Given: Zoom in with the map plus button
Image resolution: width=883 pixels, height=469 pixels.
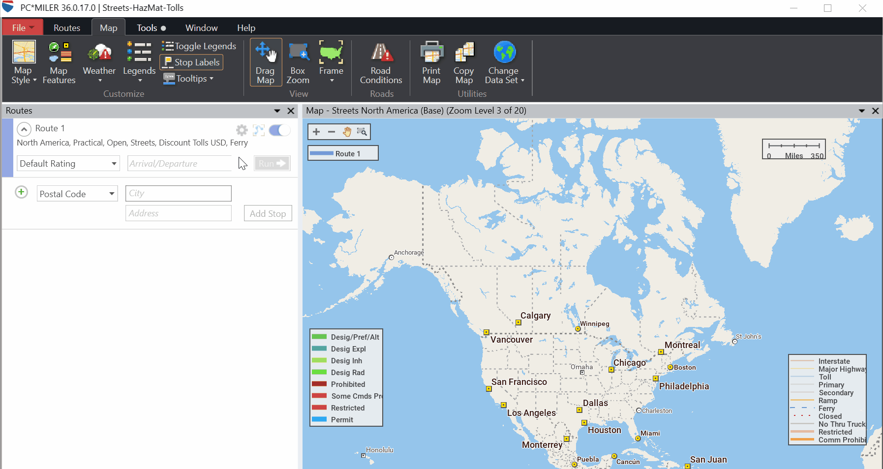Looking at the screenshot, I should pyautogui.click(x=316, y=132).
